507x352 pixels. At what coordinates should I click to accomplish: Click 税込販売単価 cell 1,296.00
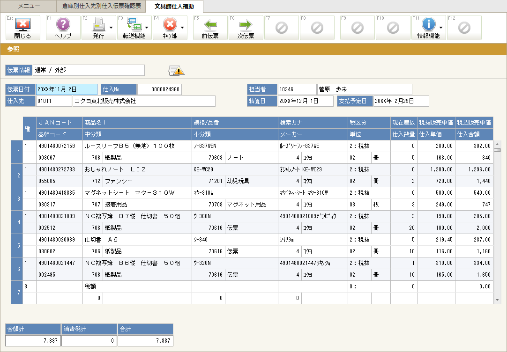point(474,169)
